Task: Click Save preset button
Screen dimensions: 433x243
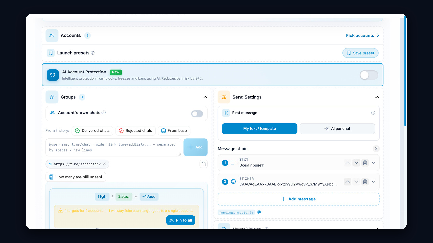Action: click(360, 53)
